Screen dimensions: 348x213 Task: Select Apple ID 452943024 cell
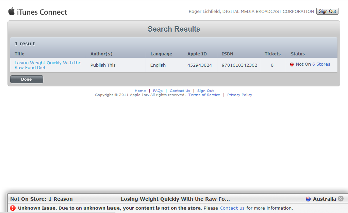(200, 65)
